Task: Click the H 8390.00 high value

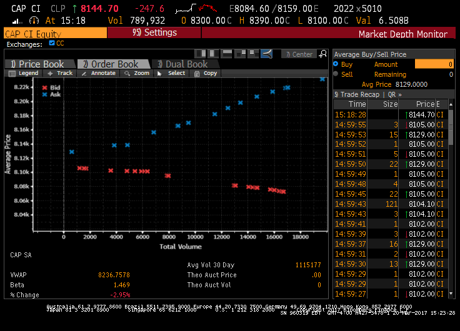Action: pyautogui.click(x=266, y=21)
